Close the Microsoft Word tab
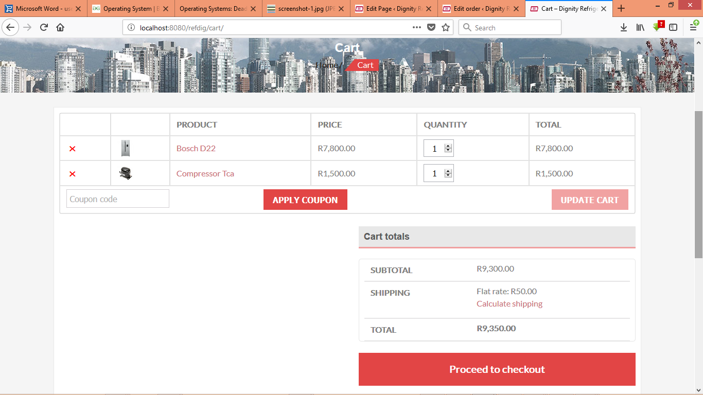The width and height of the screenshot is (703, 395). pos(79,9)
